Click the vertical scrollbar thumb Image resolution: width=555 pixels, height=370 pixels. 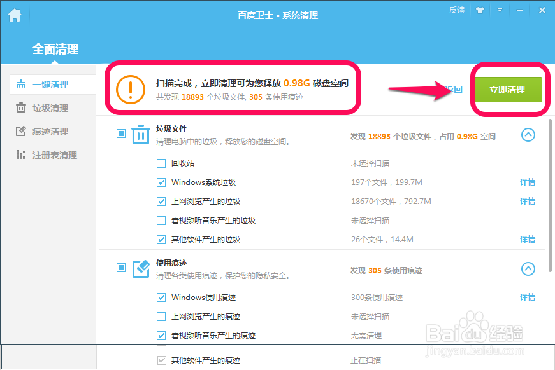click(550, 195)
